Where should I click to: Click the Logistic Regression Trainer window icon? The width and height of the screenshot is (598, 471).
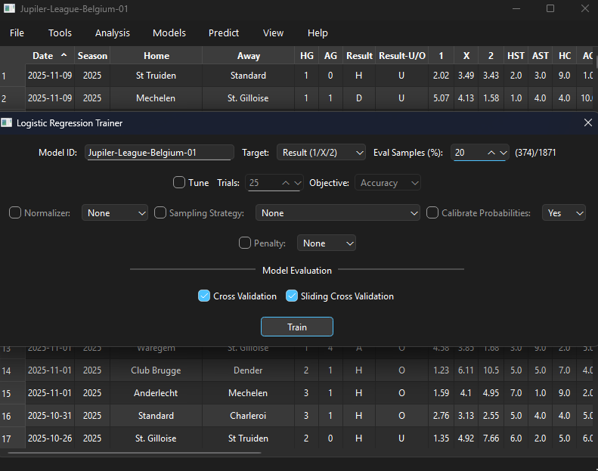pos(7,122)
